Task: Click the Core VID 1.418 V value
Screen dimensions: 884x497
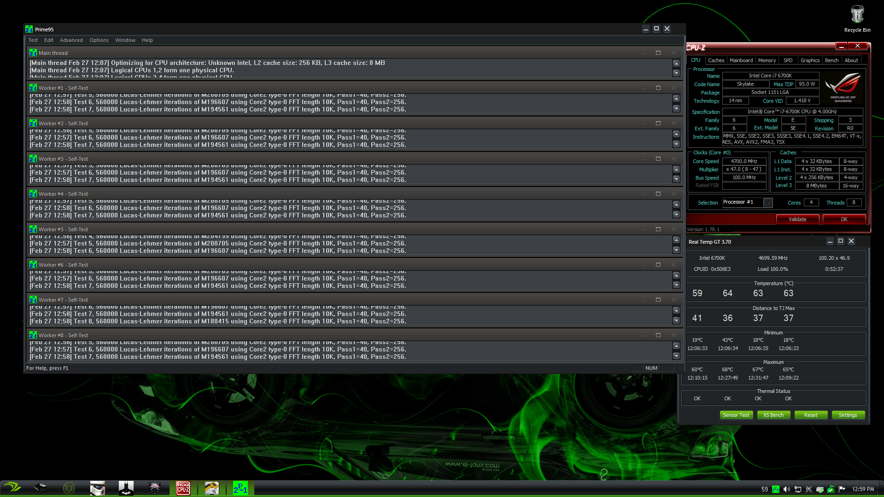Action: 802,100
